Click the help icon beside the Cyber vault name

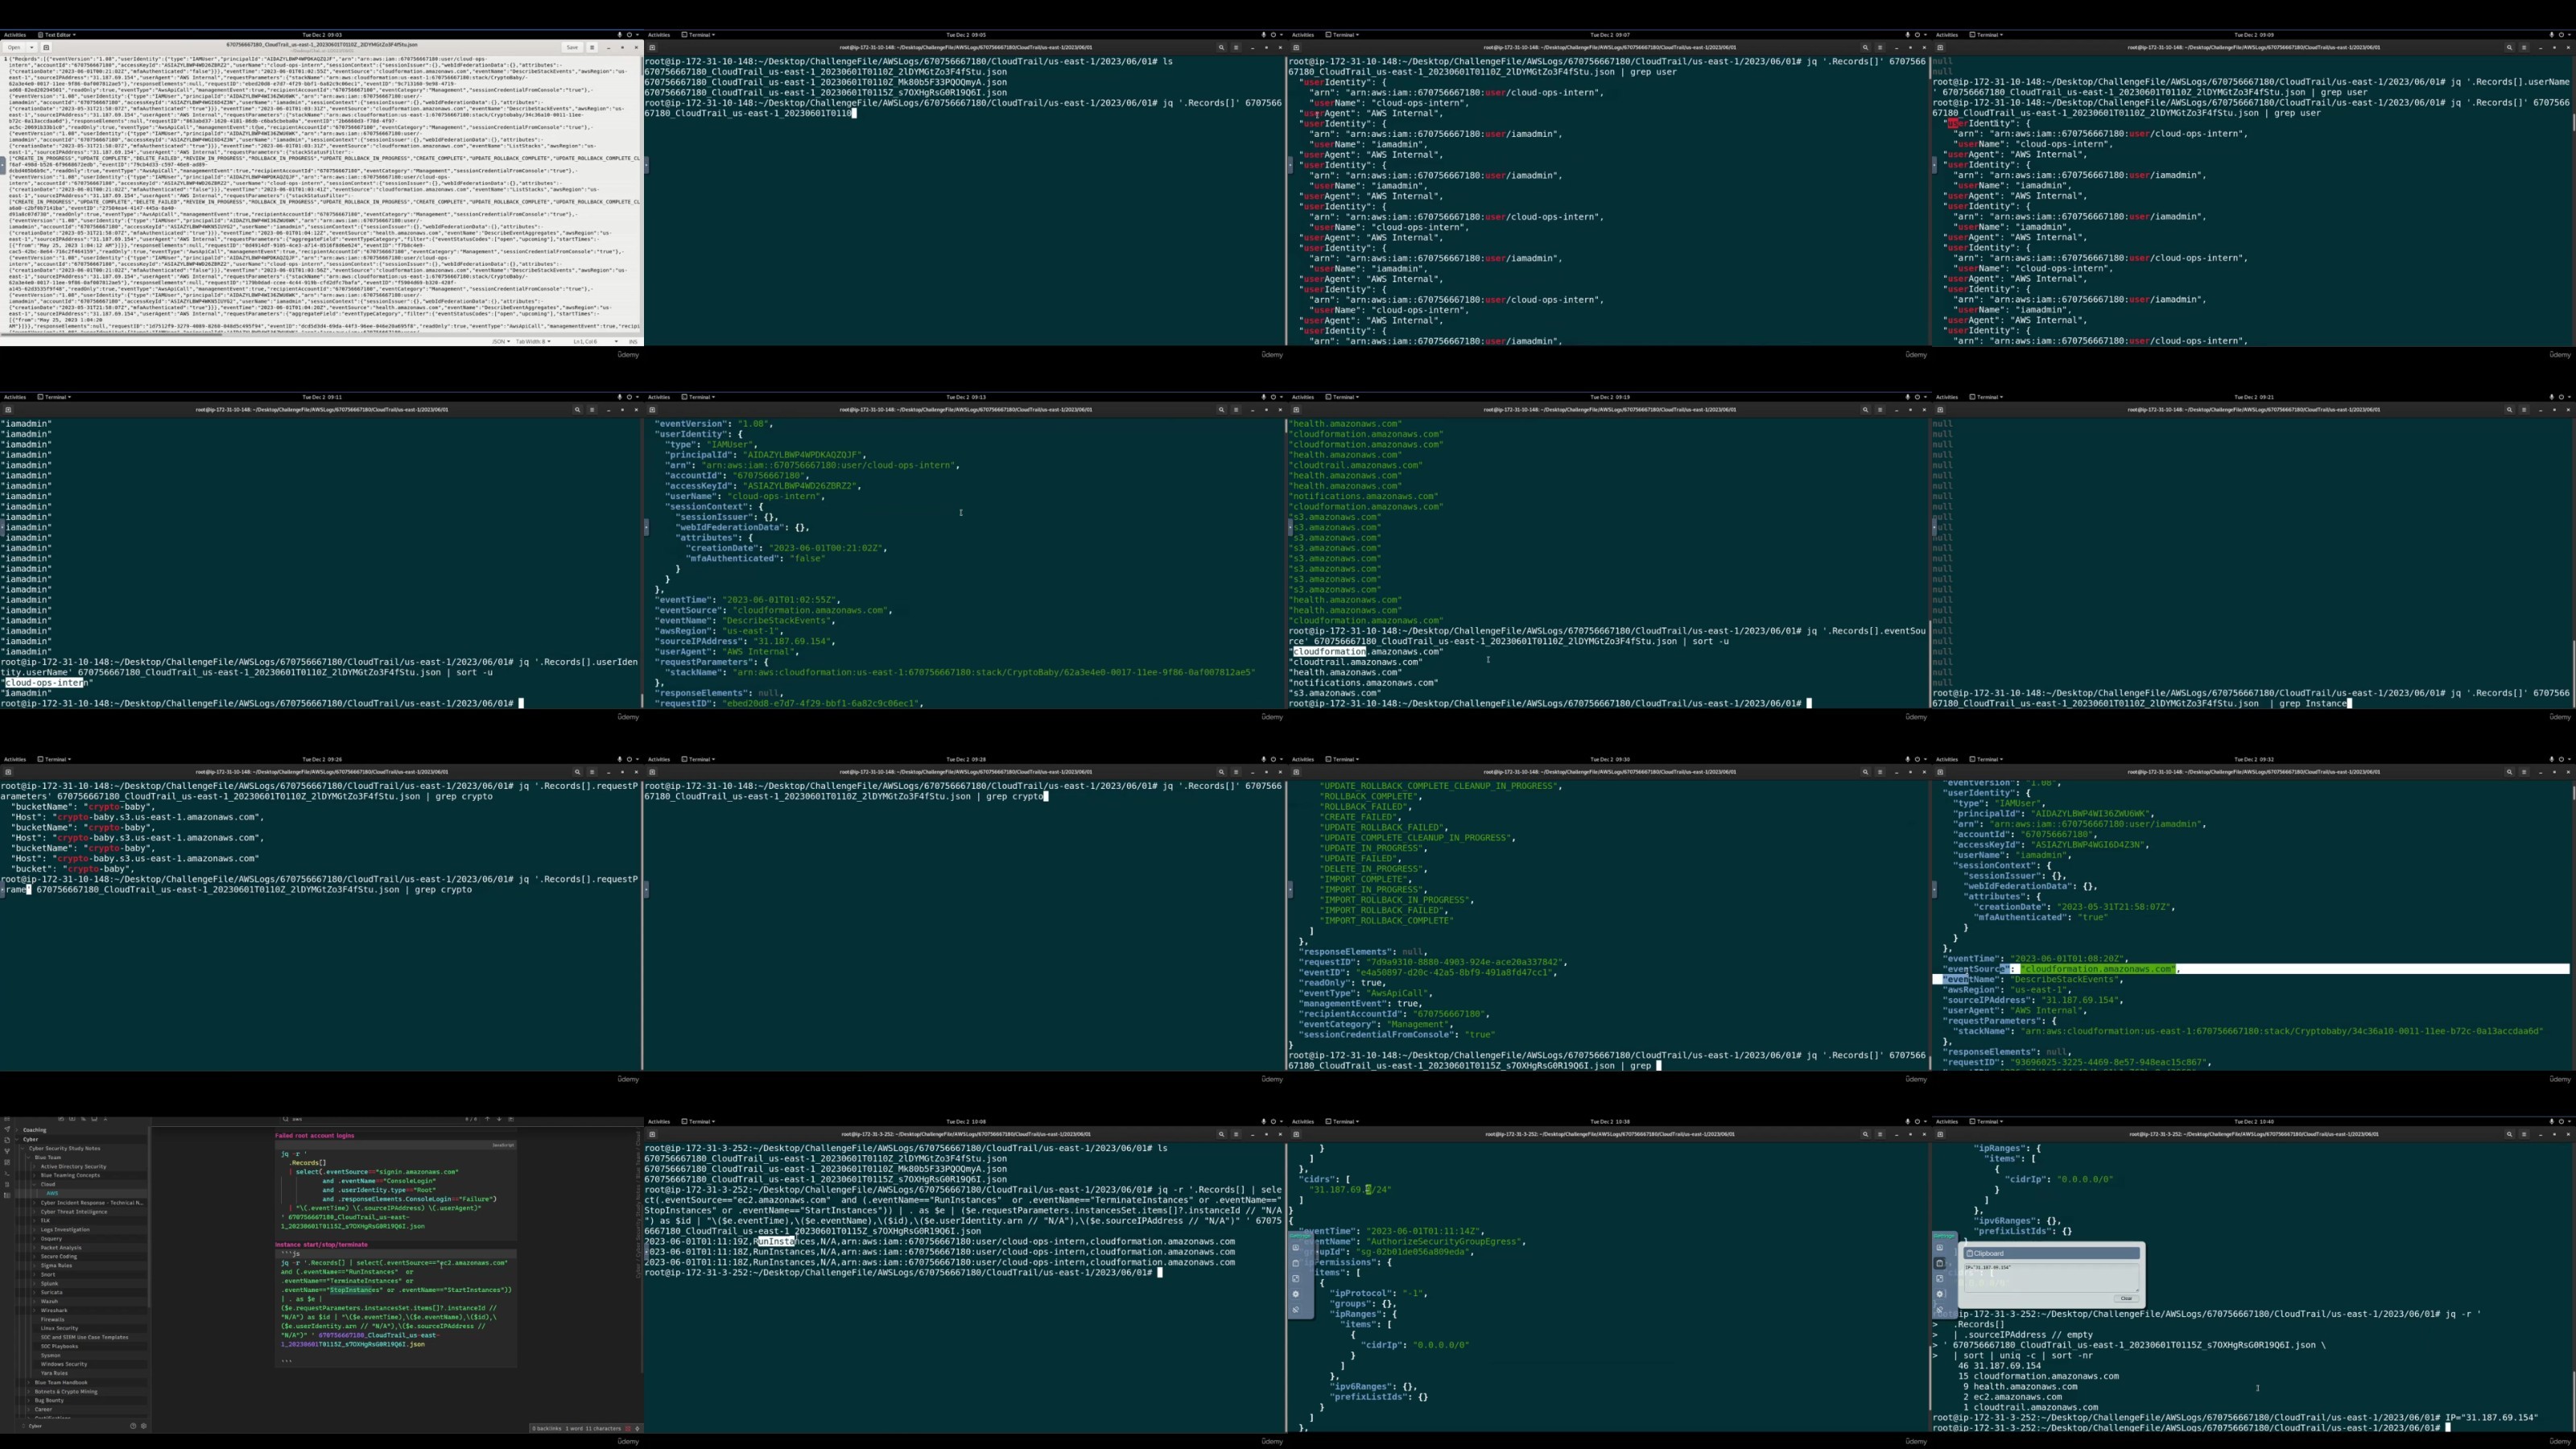tap(133, 1426)
